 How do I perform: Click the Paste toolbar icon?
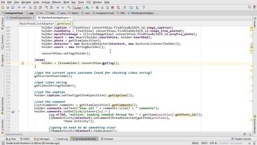40,8
